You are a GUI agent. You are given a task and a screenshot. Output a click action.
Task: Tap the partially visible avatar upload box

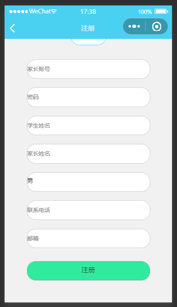pos(89,42)
